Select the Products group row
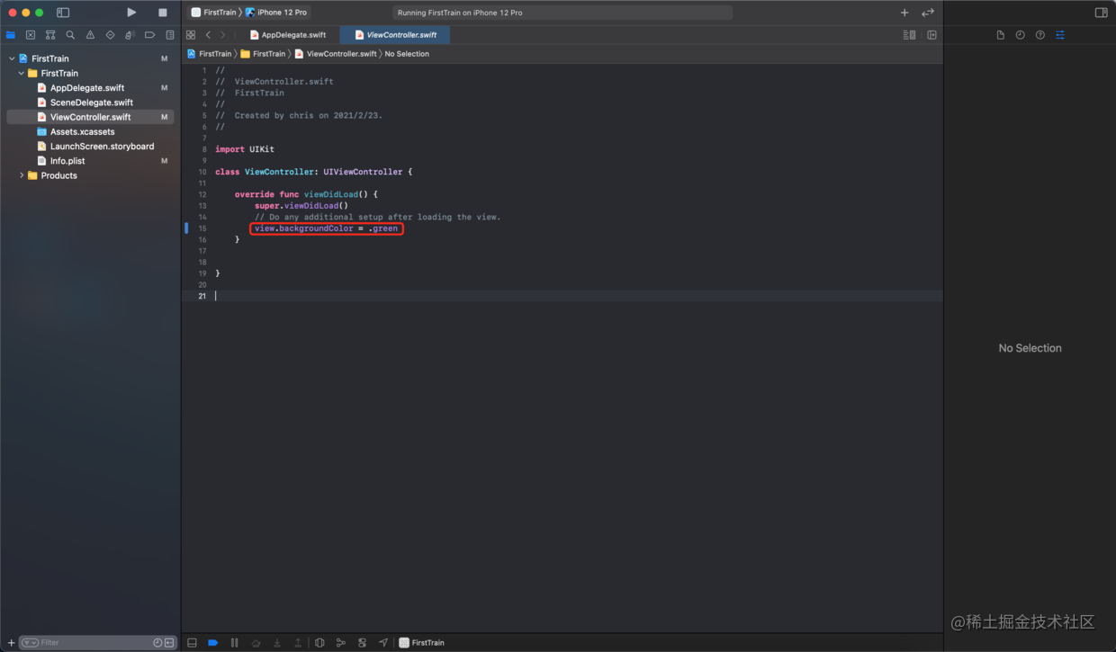Image resolution: width=1116 pixels, height=652 pixels. point(90,175)
